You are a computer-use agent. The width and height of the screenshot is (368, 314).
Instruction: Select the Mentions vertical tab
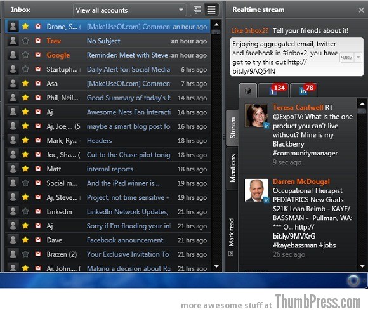click(x=232, y=168)
